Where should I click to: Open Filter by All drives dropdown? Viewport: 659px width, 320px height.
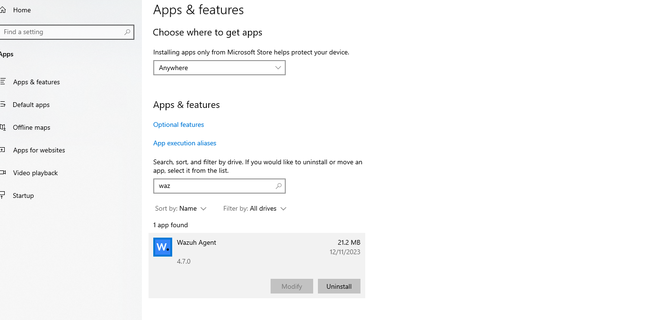click(255, 209)
